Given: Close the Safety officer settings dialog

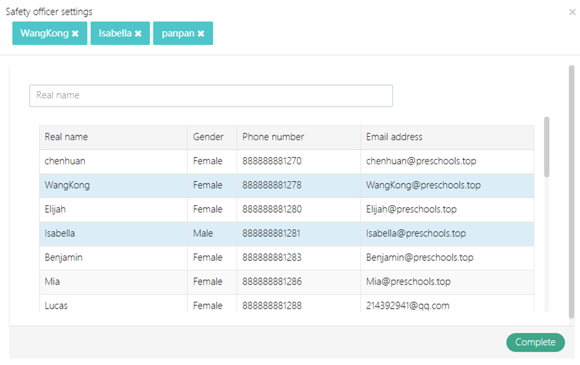Looking at the screenshot, I should click(x=571, y=12).
